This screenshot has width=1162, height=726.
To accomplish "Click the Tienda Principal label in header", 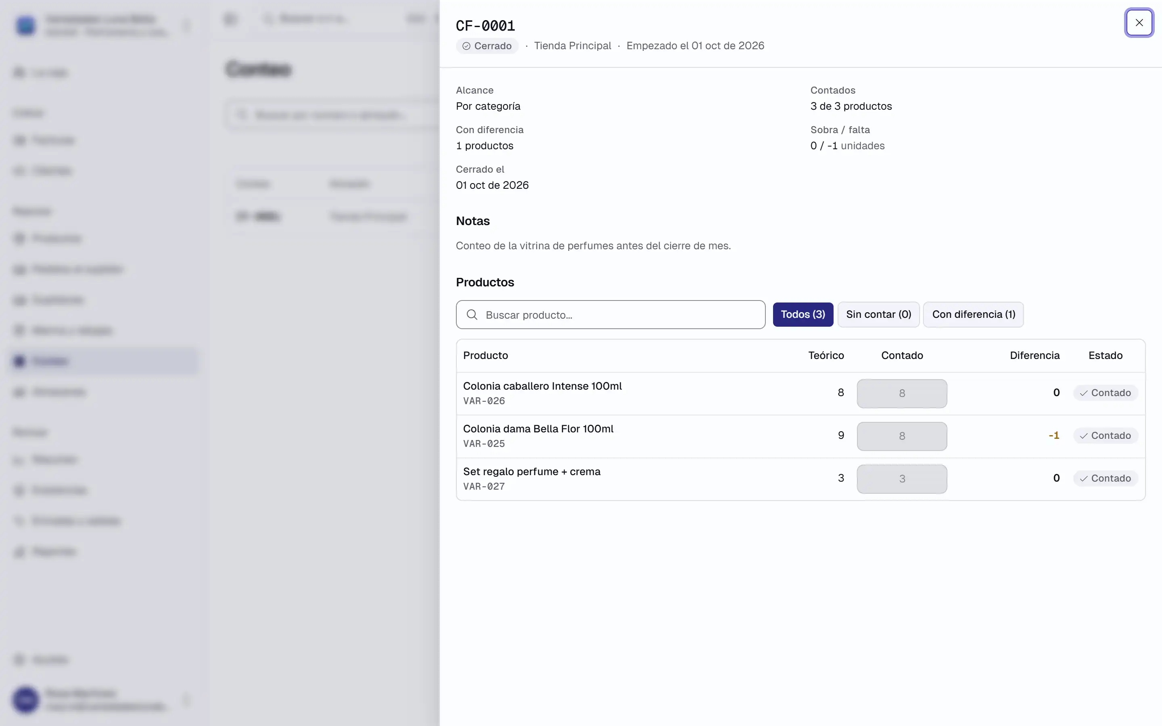I will pos(573,46).
